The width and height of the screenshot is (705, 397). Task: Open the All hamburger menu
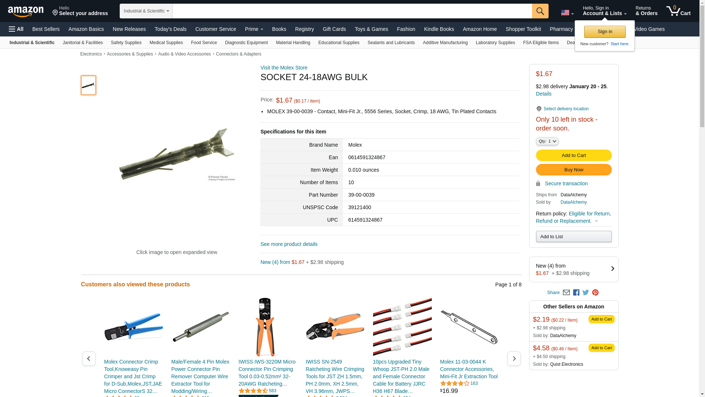point(16,29)
